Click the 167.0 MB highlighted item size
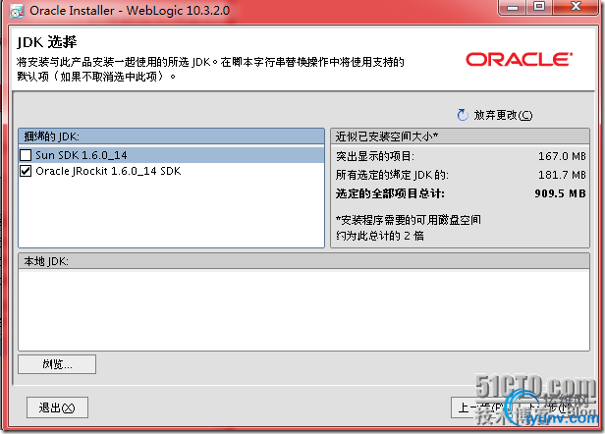605x434 pixels. click(562, 156)
